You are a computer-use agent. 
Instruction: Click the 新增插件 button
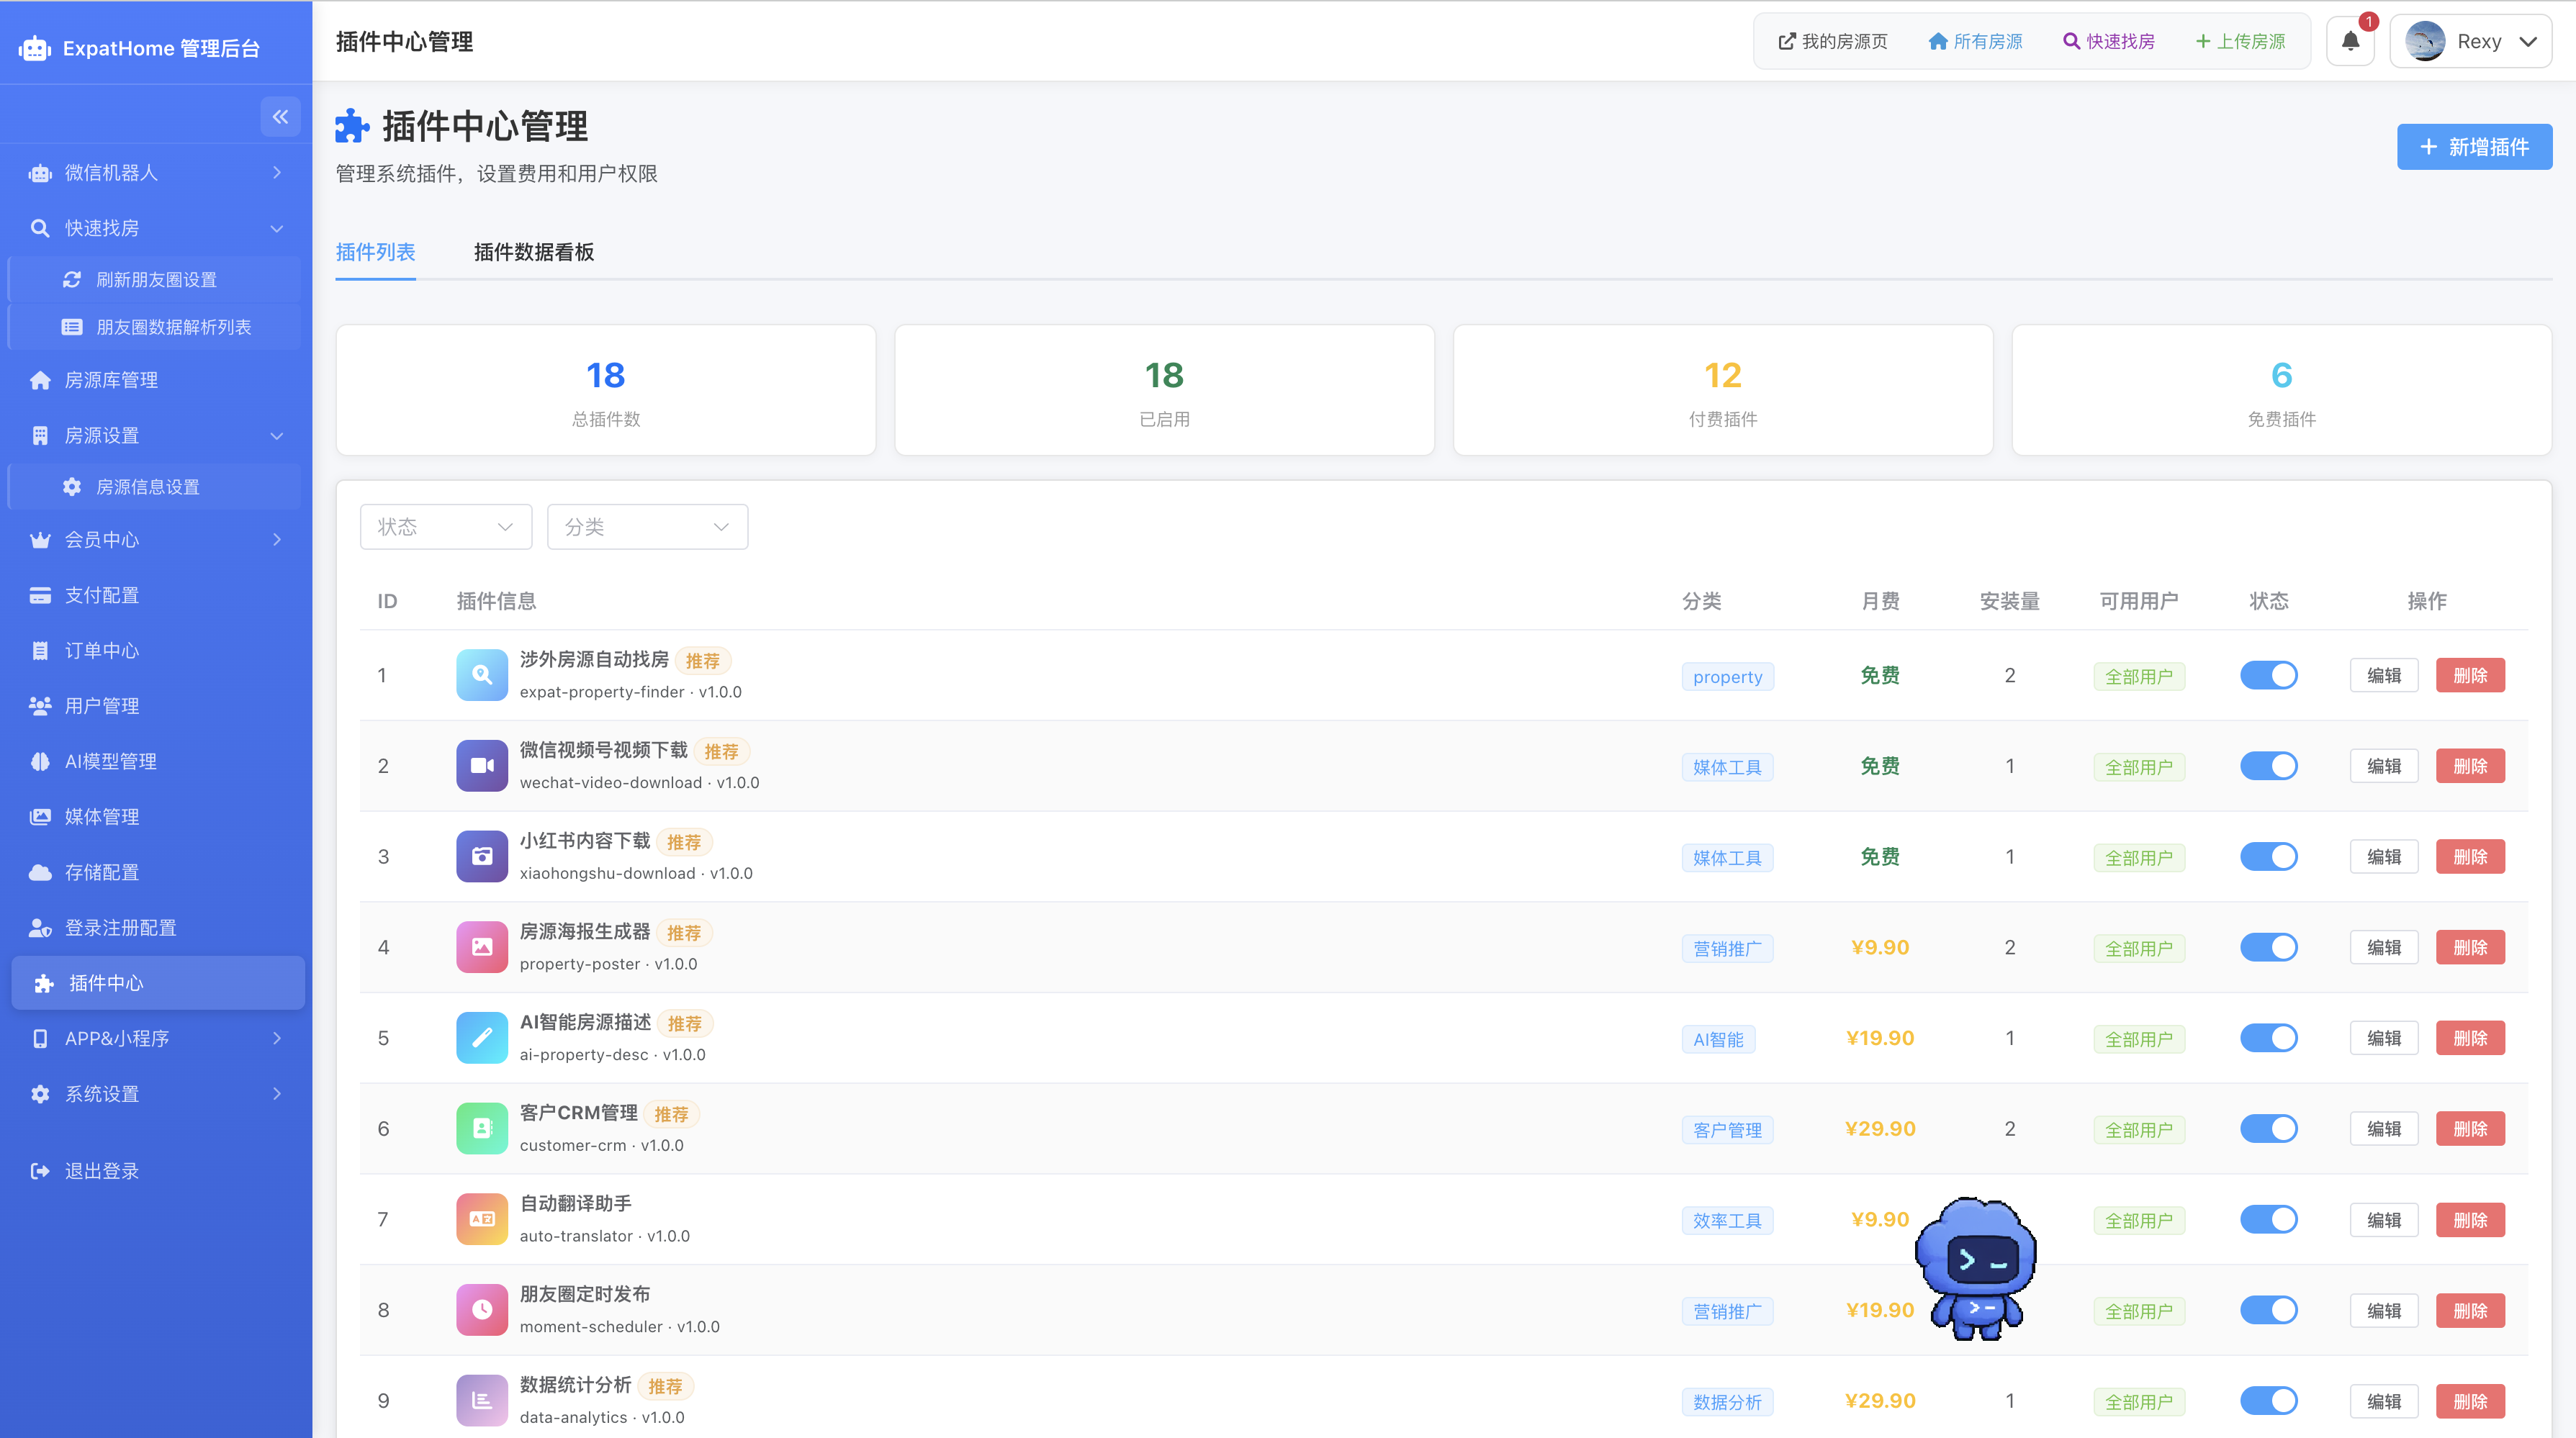click(2474, 147)
